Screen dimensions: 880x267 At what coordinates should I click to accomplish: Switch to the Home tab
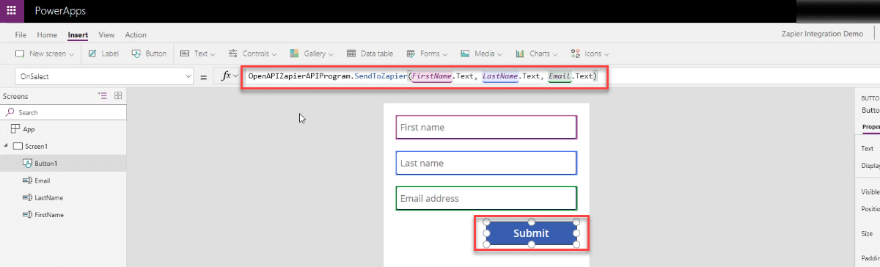pos(47,34)
